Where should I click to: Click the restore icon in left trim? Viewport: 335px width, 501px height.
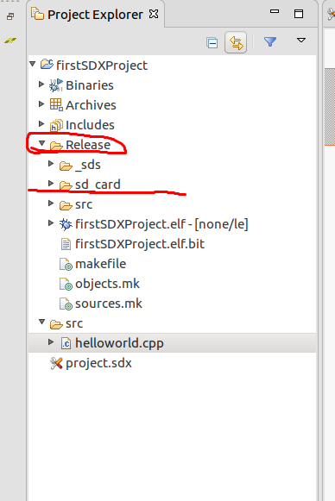10,16
